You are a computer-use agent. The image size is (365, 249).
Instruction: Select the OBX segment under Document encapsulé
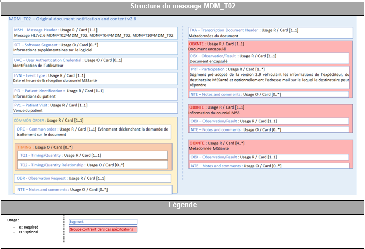tap(269, 58)
